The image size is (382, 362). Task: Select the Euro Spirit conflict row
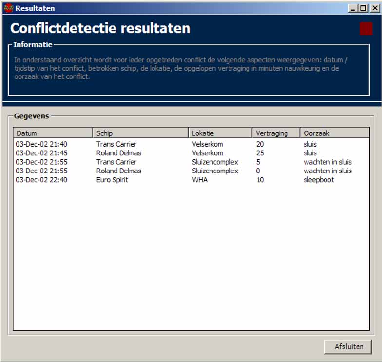pyautogui.click(x=114, y=180)
